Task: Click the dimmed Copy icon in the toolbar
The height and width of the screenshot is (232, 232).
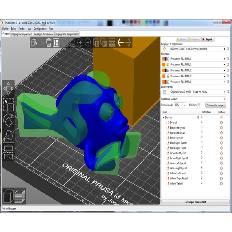Action: click(x=64, y=43)
